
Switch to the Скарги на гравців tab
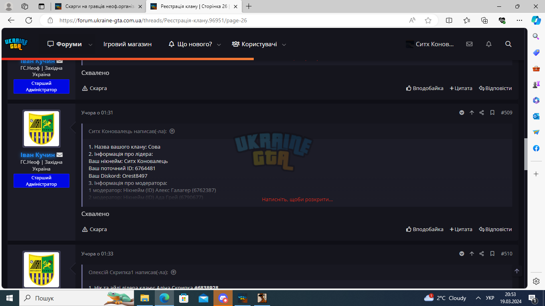[x=99, y=6]
